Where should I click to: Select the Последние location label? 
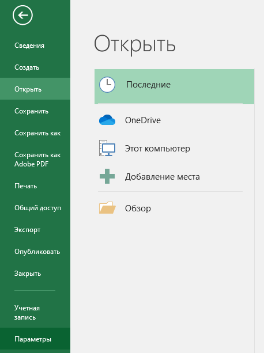point(148,85)
